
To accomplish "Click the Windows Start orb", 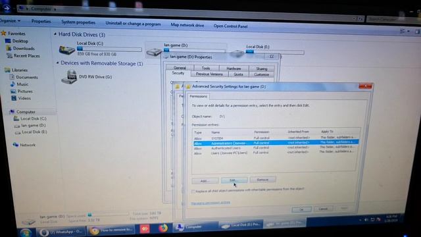I will (x=26, y=232).
